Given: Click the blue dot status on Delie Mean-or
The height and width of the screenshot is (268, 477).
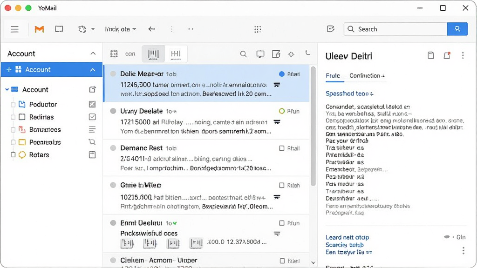Looking at the screenshot, I should tap(282, 74).
